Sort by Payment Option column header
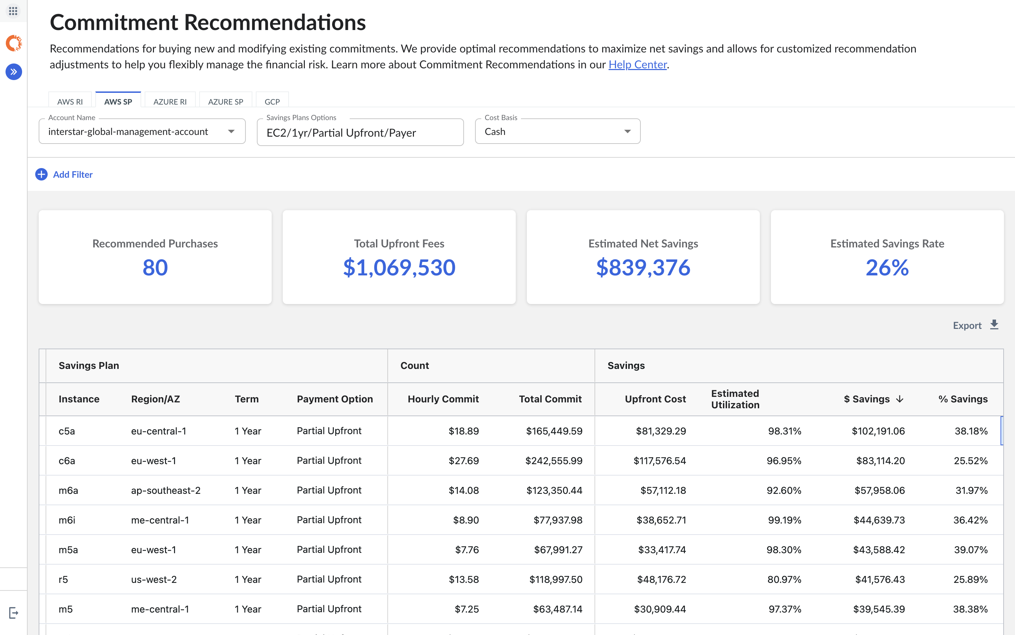 pos(335,399)
